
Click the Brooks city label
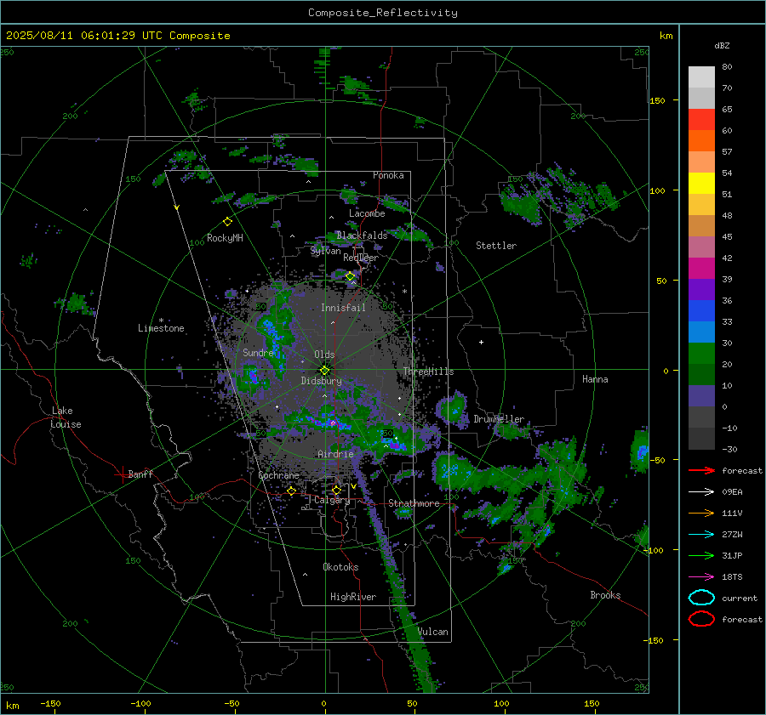tap(605, 595)
